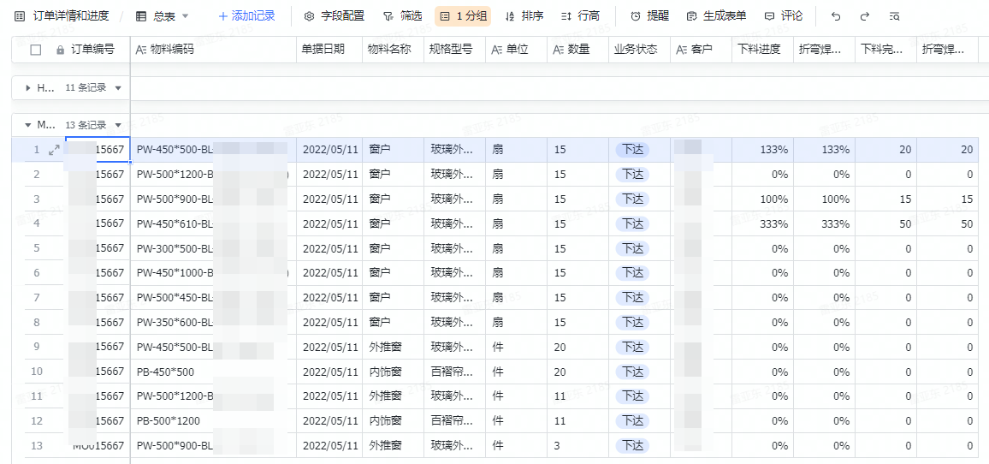
Task: Click PW-350*600-BL material code cell
Action: pos(213,322)
